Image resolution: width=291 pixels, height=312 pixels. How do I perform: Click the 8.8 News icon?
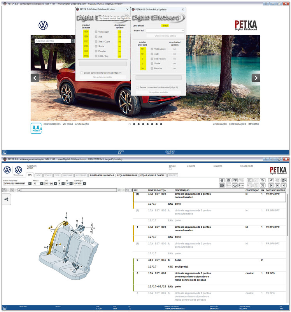(36, 128)
